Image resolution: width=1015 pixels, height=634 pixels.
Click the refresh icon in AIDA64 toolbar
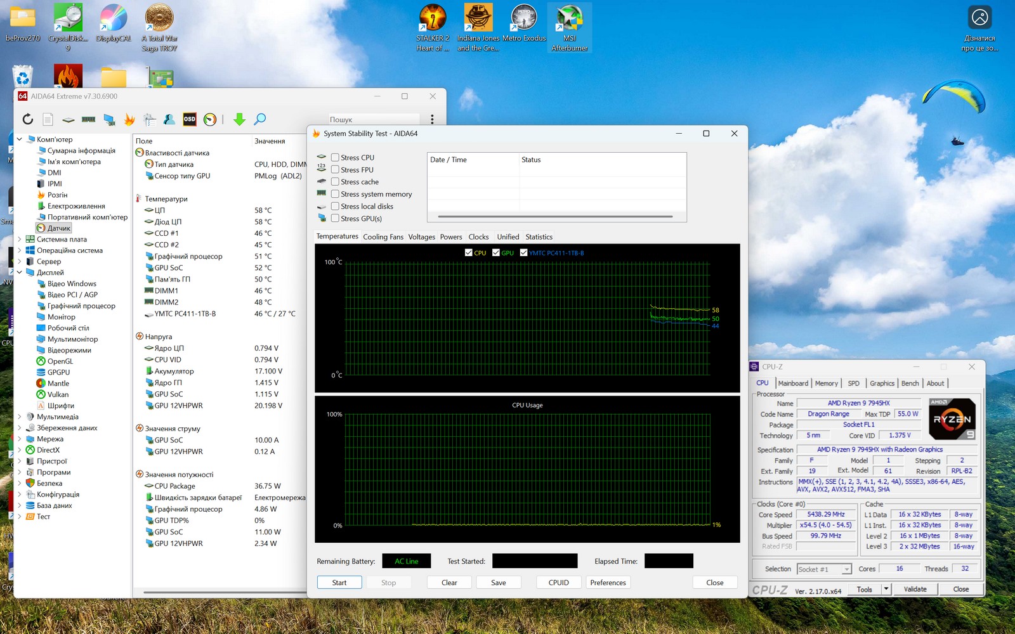pos(28,119)
